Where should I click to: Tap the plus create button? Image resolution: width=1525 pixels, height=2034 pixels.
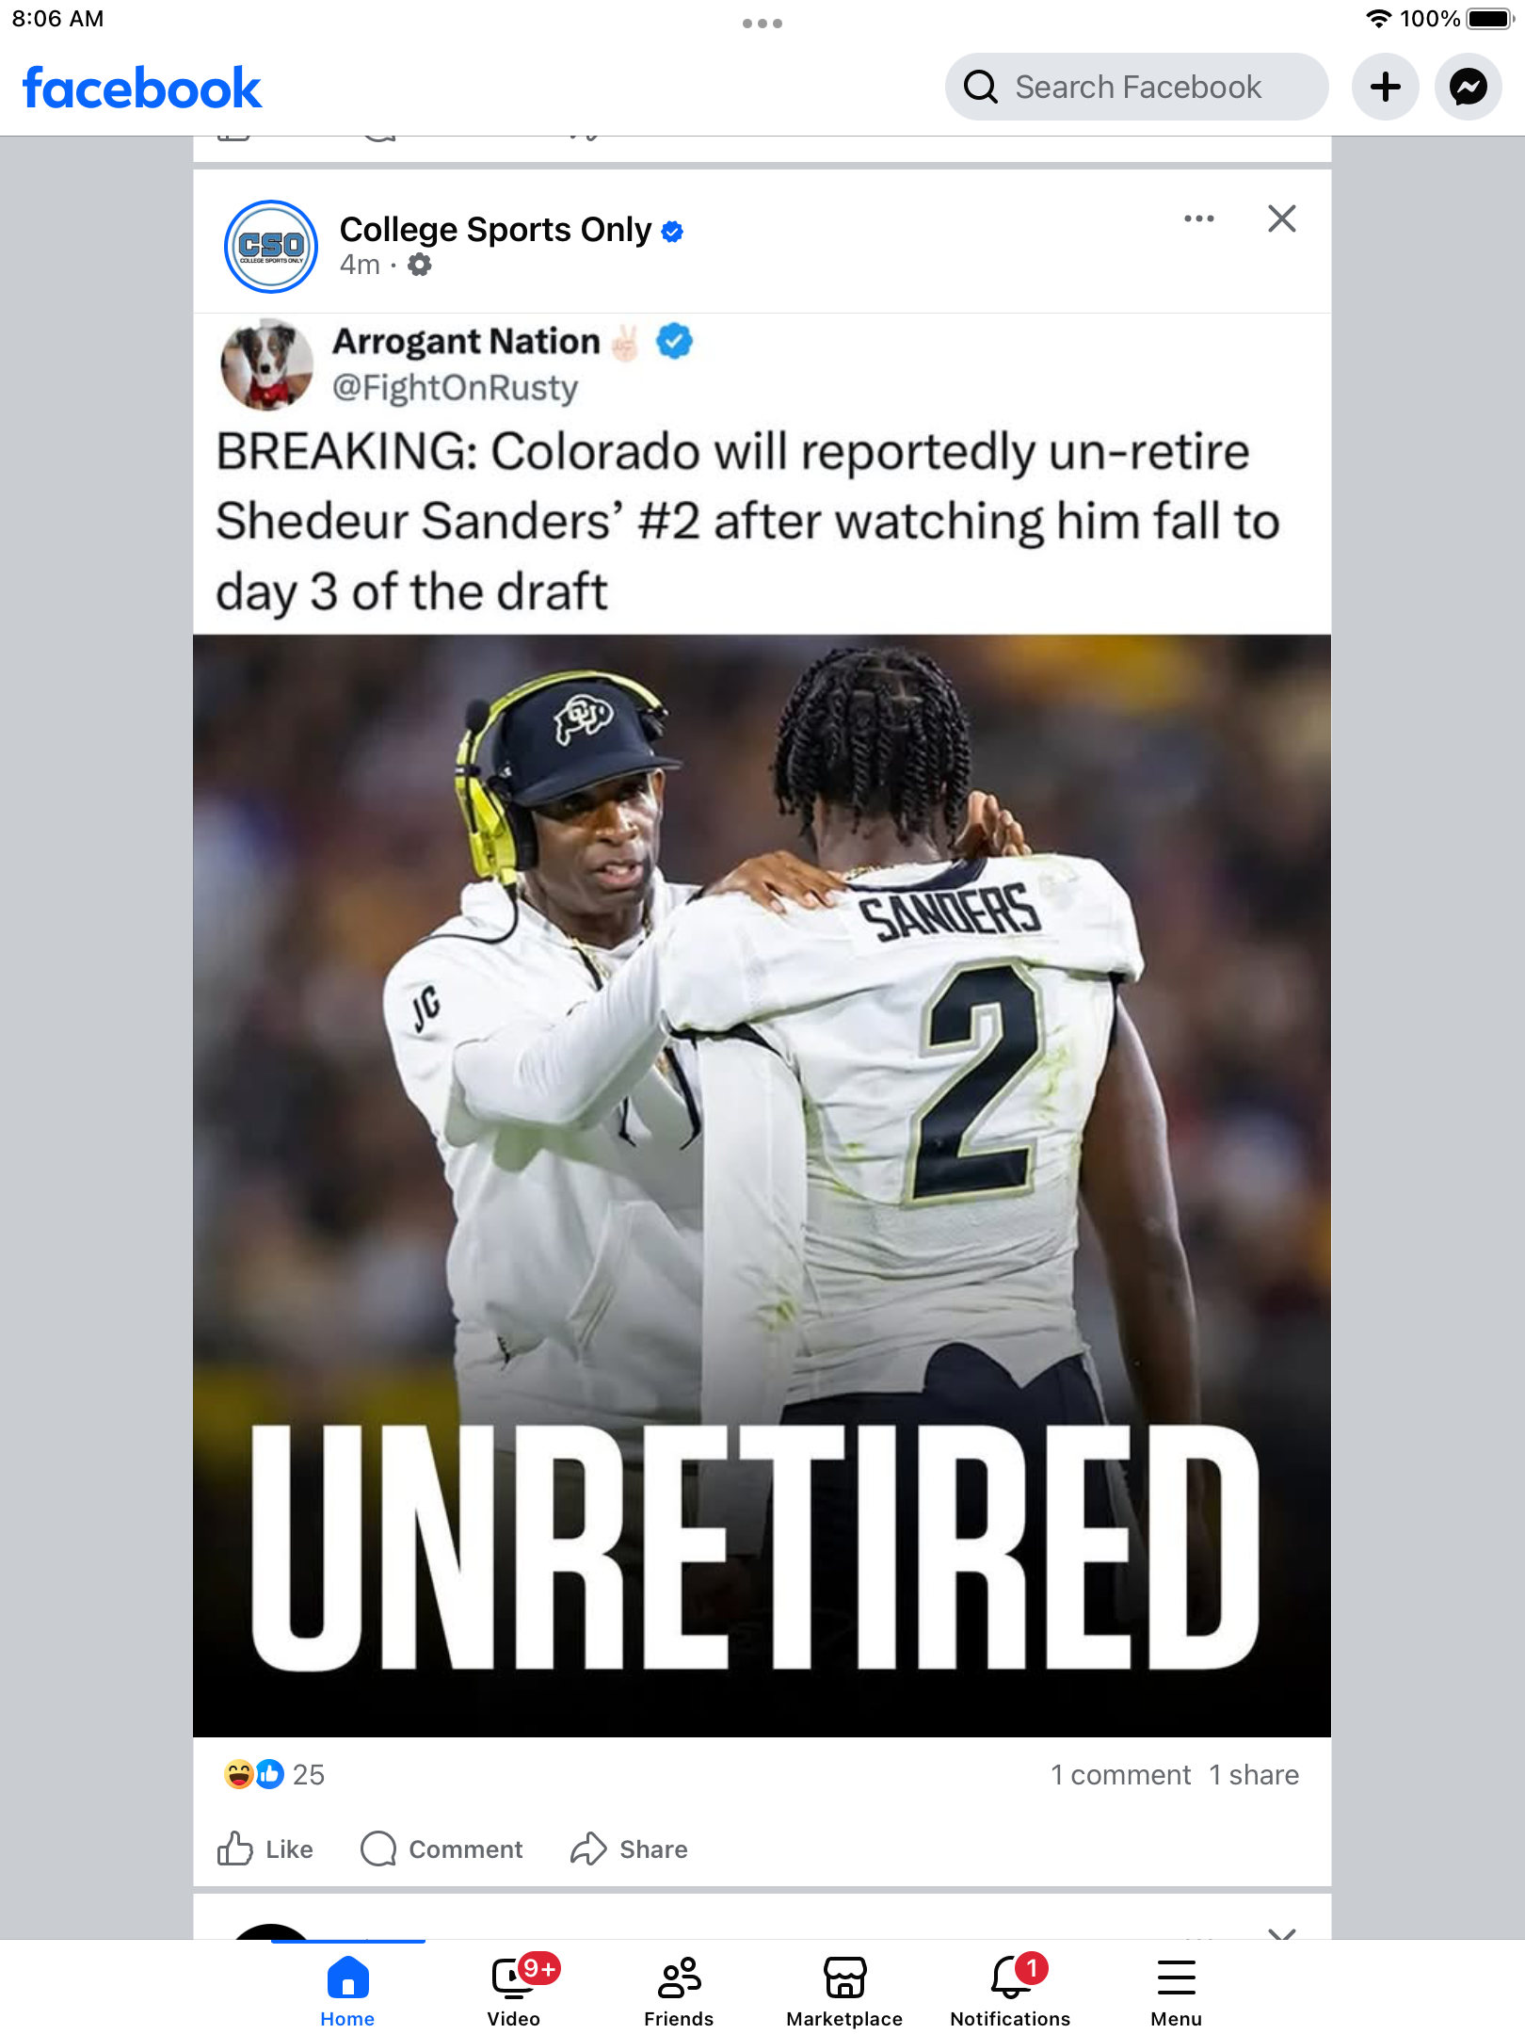[1385, 87]
